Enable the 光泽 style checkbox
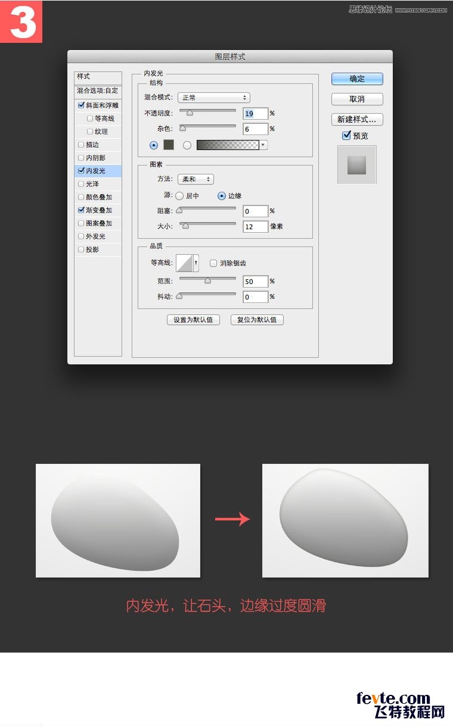The height and width of the screenshot is (727, 453). pos(81,184)
